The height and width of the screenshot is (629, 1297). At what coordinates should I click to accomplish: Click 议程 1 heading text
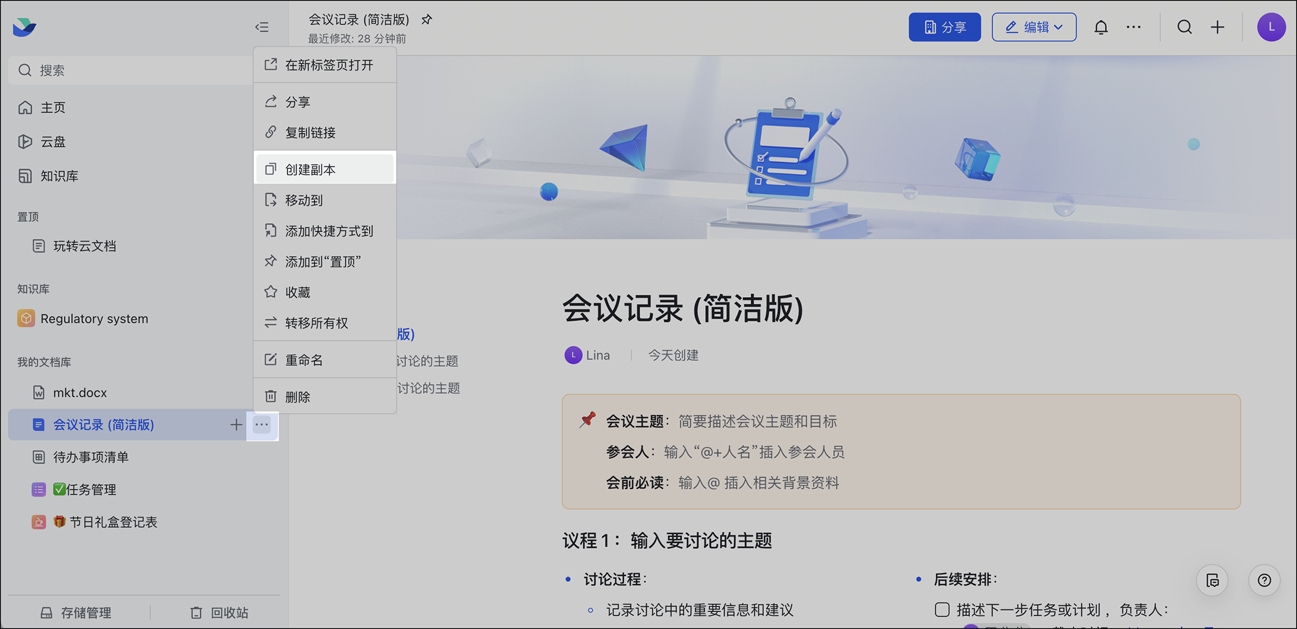667,541
